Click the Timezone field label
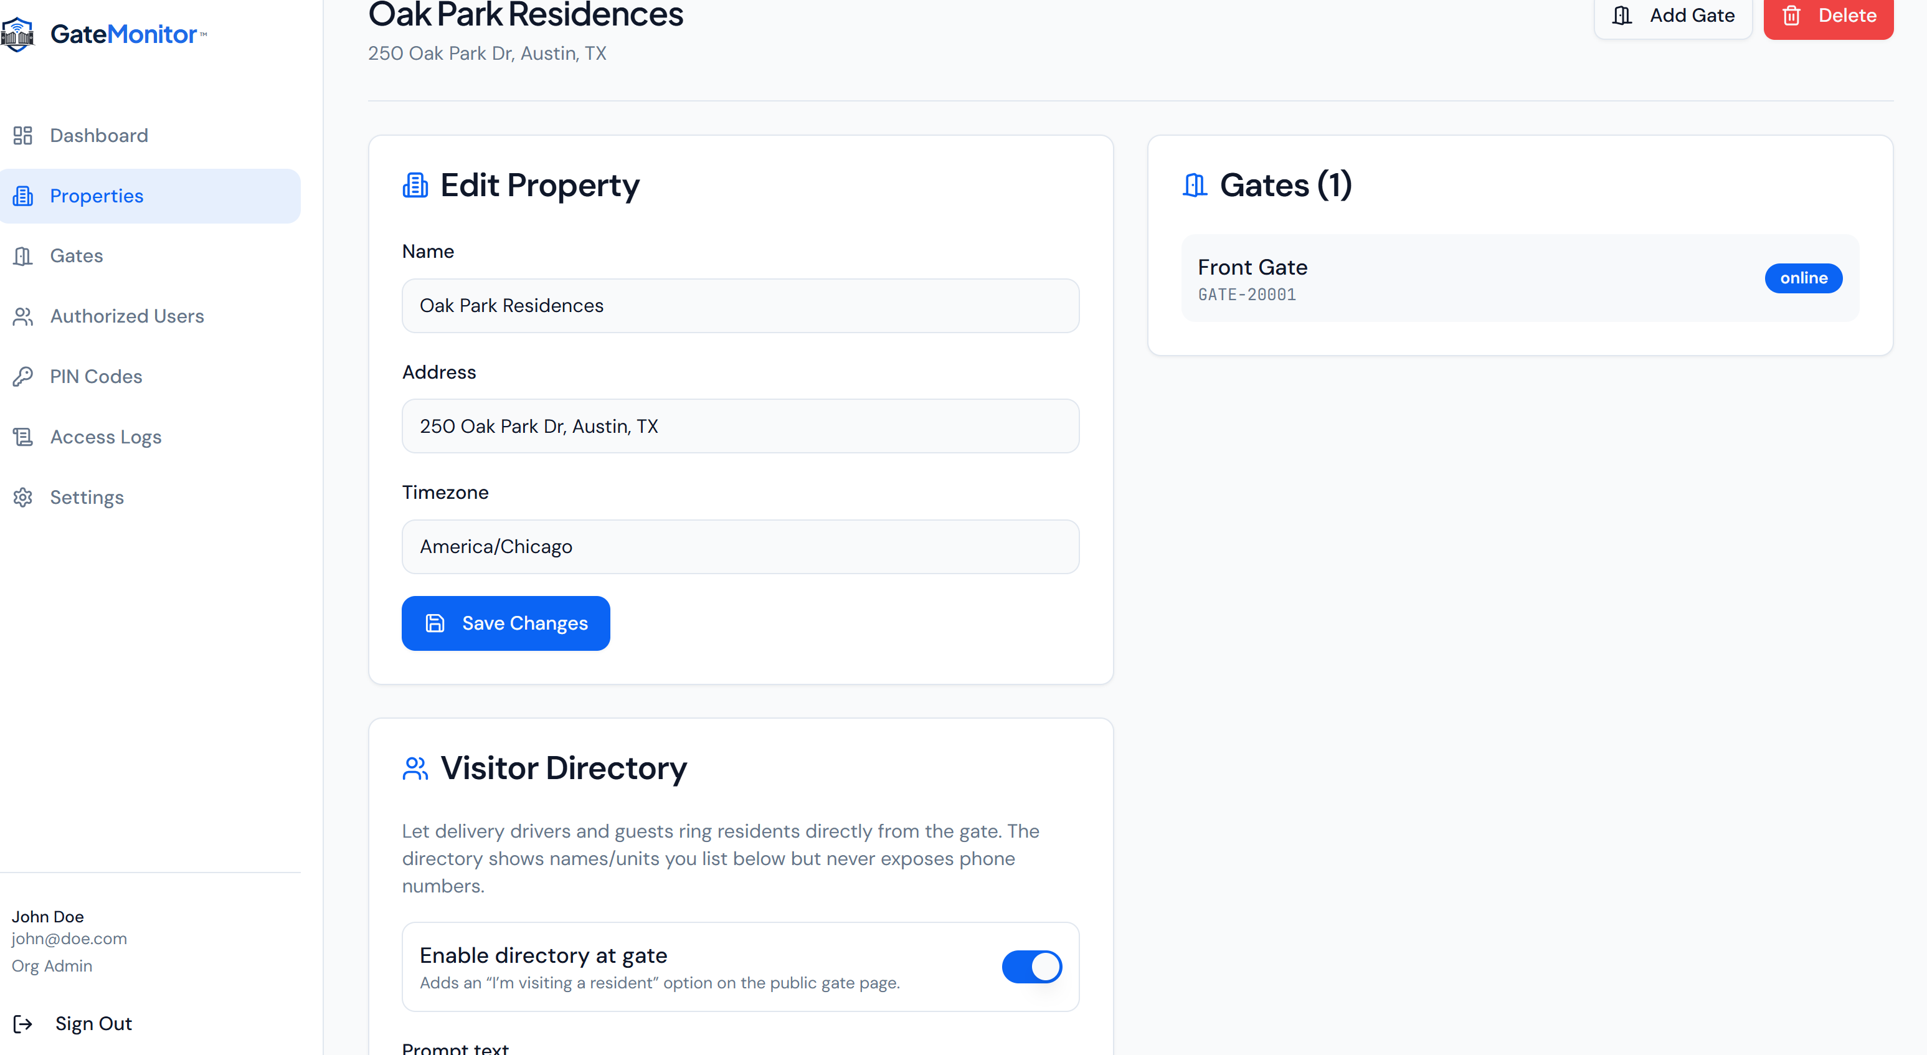 (x=446, y=493)
